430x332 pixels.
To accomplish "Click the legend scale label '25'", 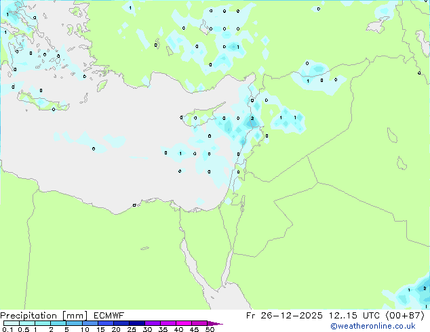I will click(132, 329).
